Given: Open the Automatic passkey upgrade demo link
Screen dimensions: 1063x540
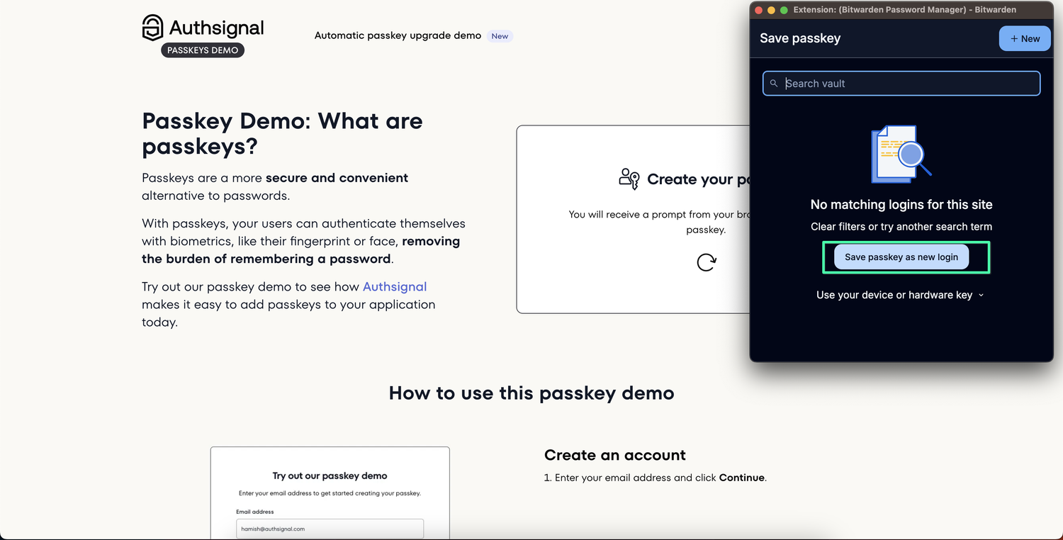Looking at the screenshot, I should coord(398,35).
